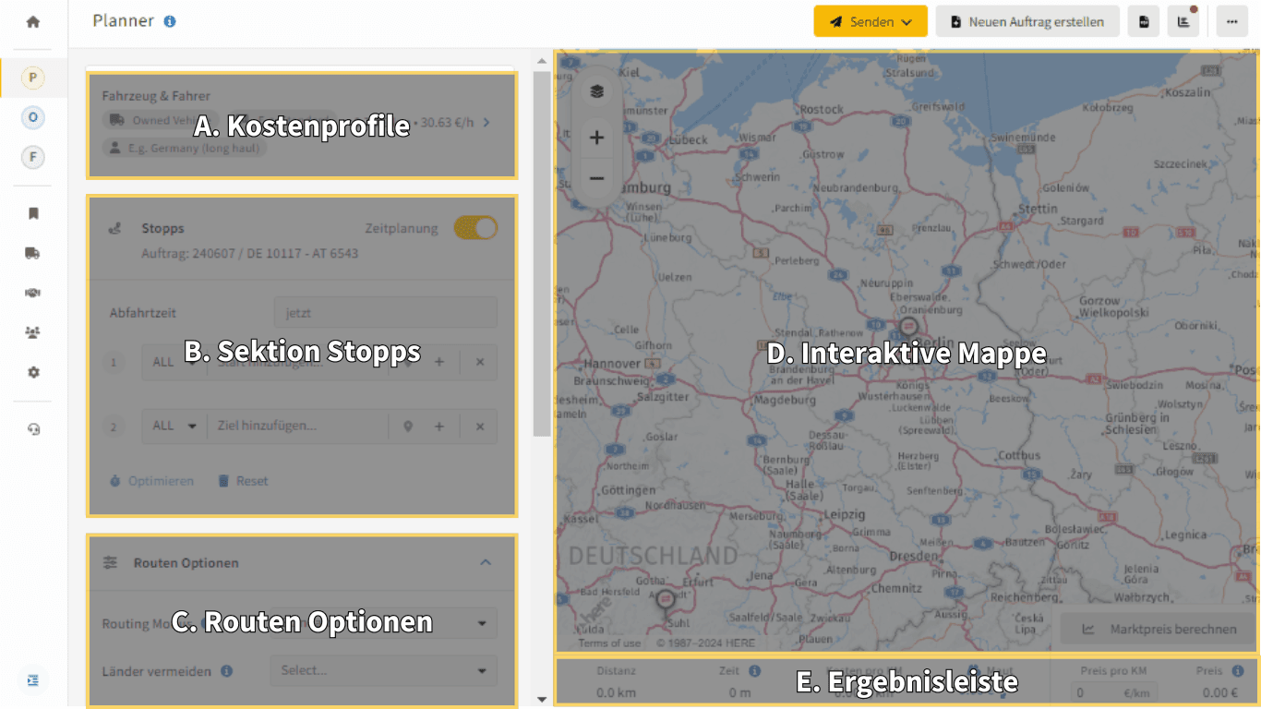Image resolution: width=1261 pixels, height=709 pixels.
Task: Click the Reset link
Action: [x=243, y=481]
